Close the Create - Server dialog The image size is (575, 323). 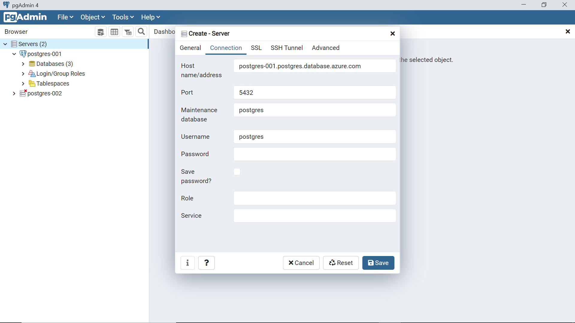coord(393,33)
